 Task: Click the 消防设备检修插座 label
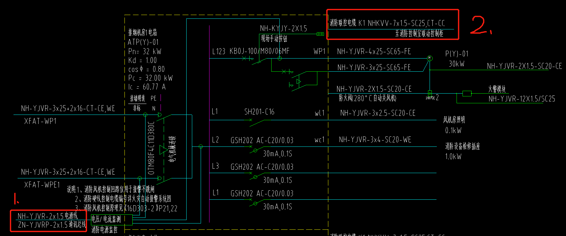(463, 146)
